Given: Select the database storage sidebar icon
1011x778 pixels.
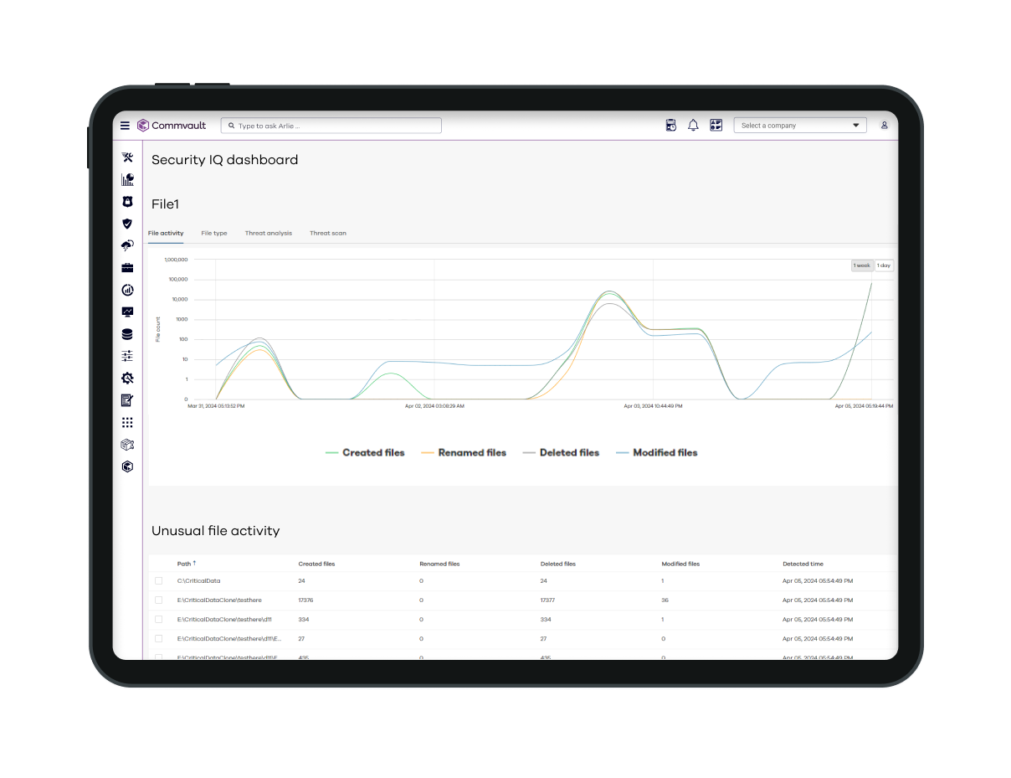Looking at the screenshot, I should [127, 334].
